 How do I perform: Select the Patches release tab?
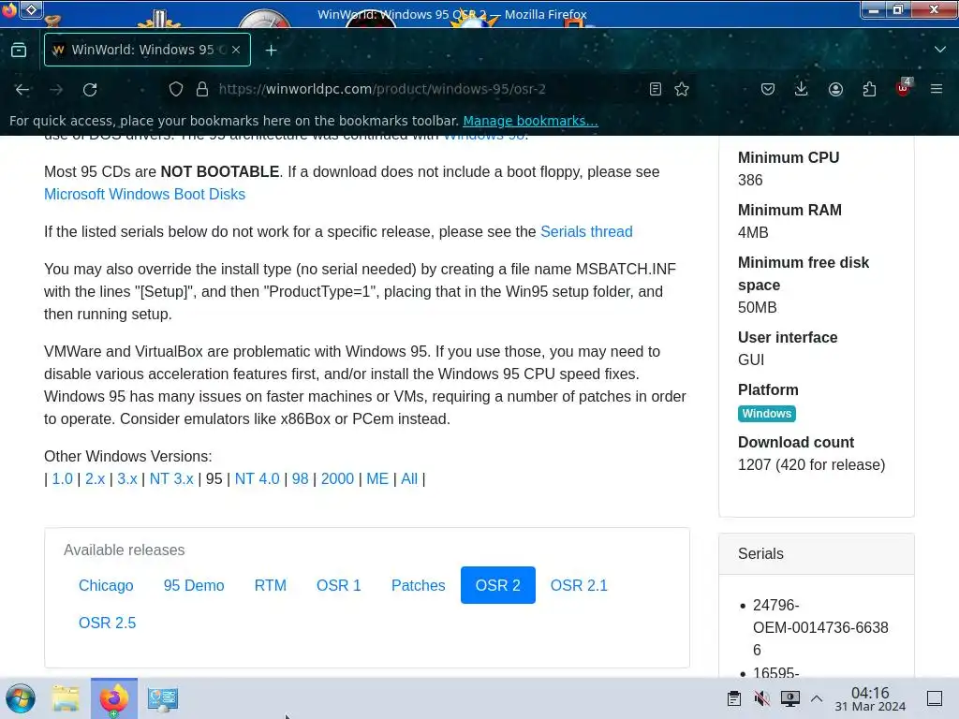click(x=419, y=585)
